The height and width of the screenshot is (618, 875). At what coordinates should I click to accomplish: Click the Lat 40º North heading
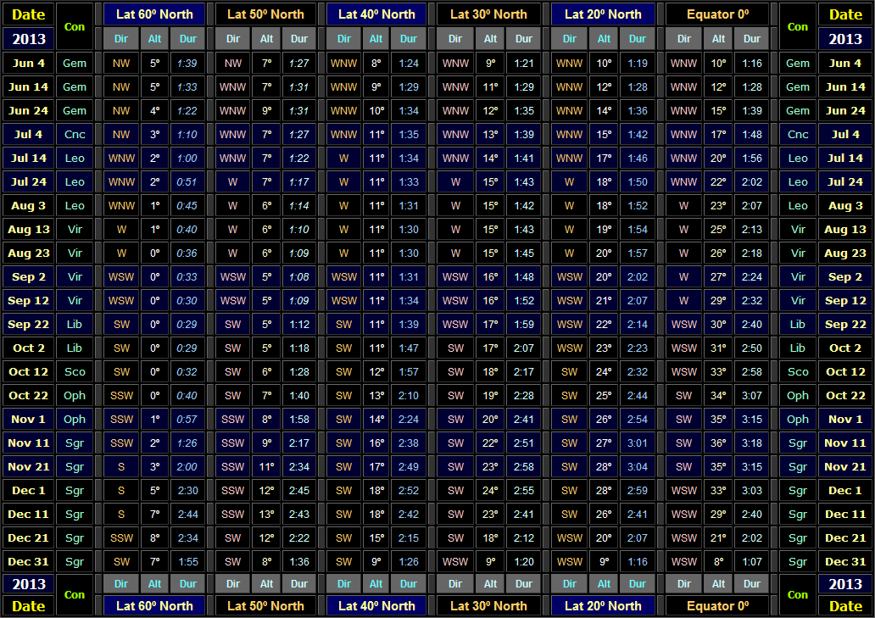[x=376, y=14]
